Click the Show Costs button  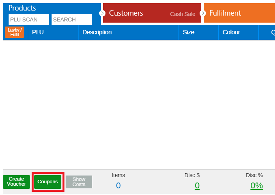click(79, 182)
